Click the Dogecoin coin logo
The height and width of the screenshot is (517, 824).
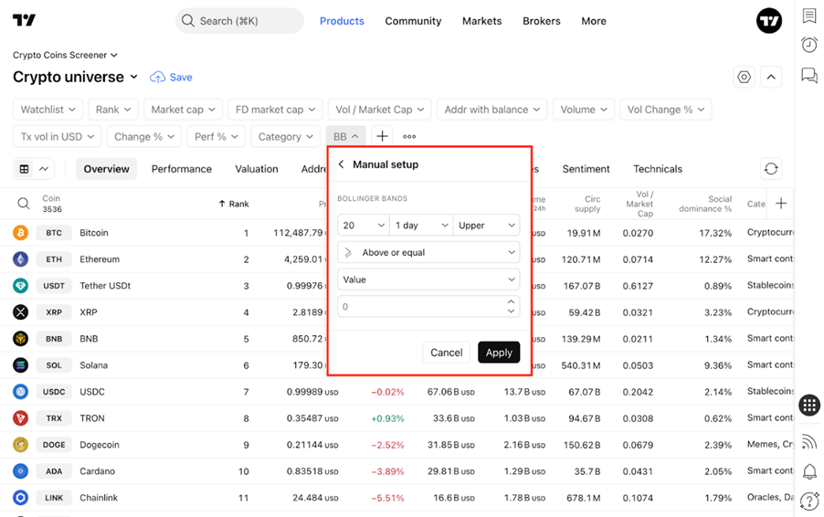coord(20,445)
